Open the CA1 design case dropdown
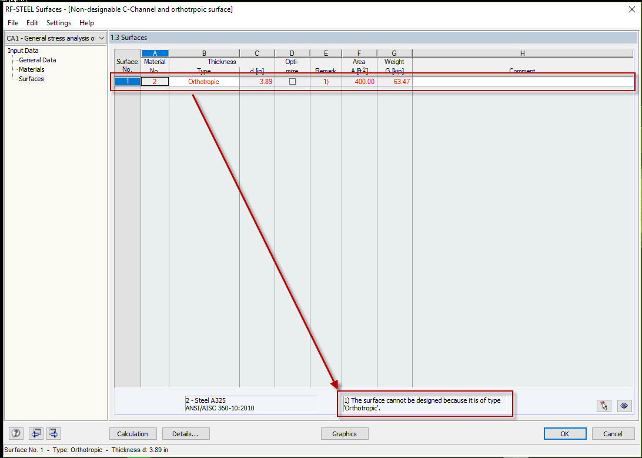Viewport: 642px width, 458px height. pyautogui.click(x=56, y=38)
